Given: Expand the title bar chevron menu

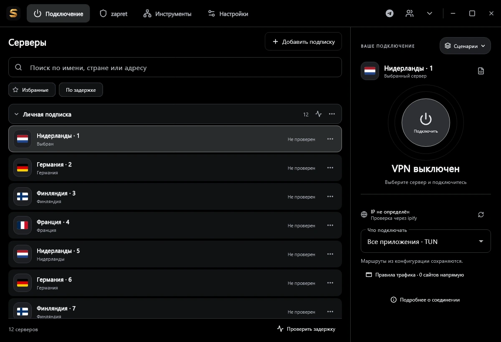Looking at the screenshot, I should pos(430,13).
